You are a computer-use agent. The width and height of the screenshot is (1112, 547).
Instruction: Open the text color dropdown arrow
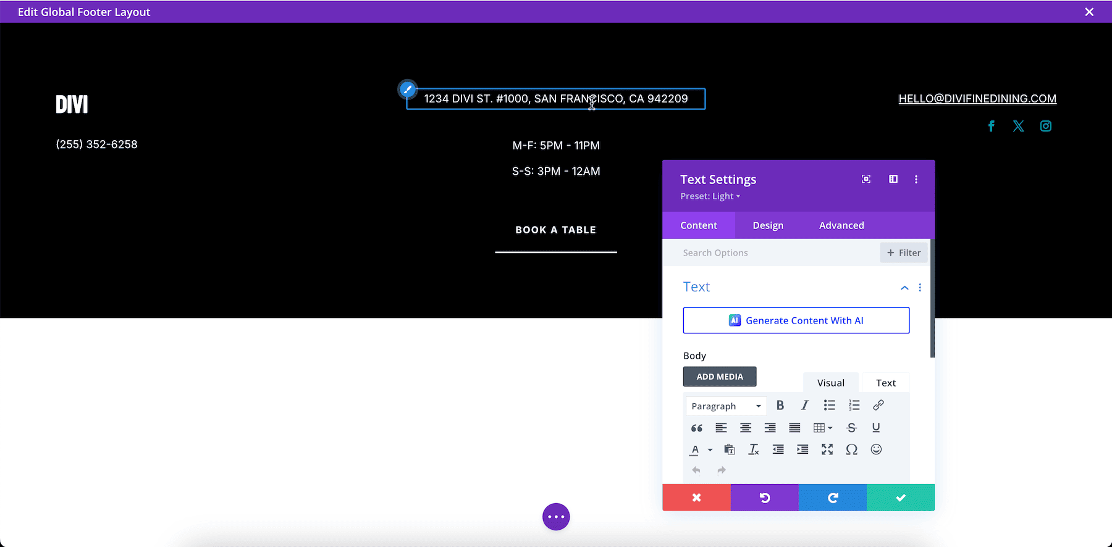[x=710, y=449]
